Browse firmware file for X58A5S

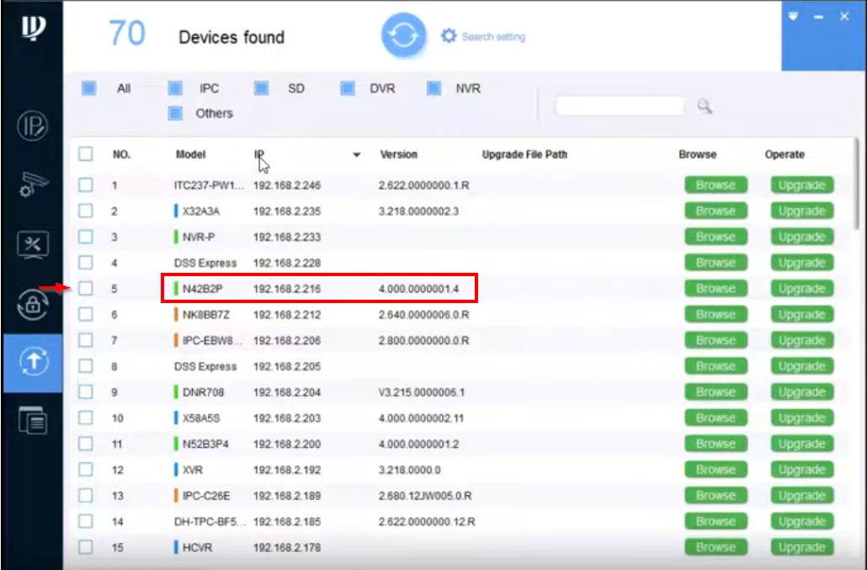click(715, 418)
